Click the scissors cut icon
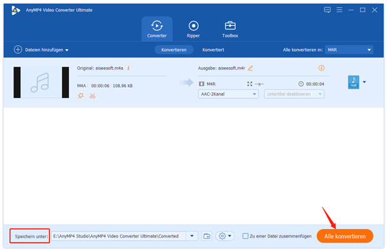This screenshot has height=251, width=387. (92, 95)
